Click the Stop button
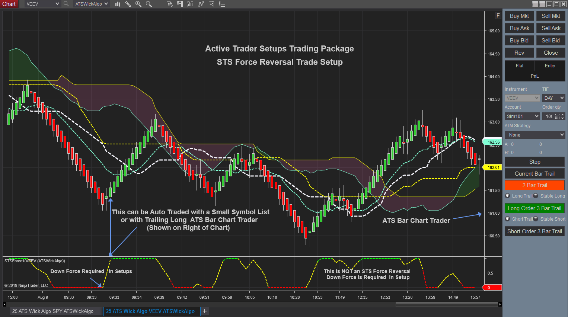The height and width of the screenshot is (317, 568). coord(535,162)
